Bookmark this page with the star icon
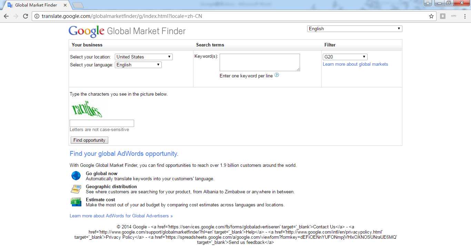The width and height of the screenshot is (471, 248). pyautogui.click(x=431, y=16)
